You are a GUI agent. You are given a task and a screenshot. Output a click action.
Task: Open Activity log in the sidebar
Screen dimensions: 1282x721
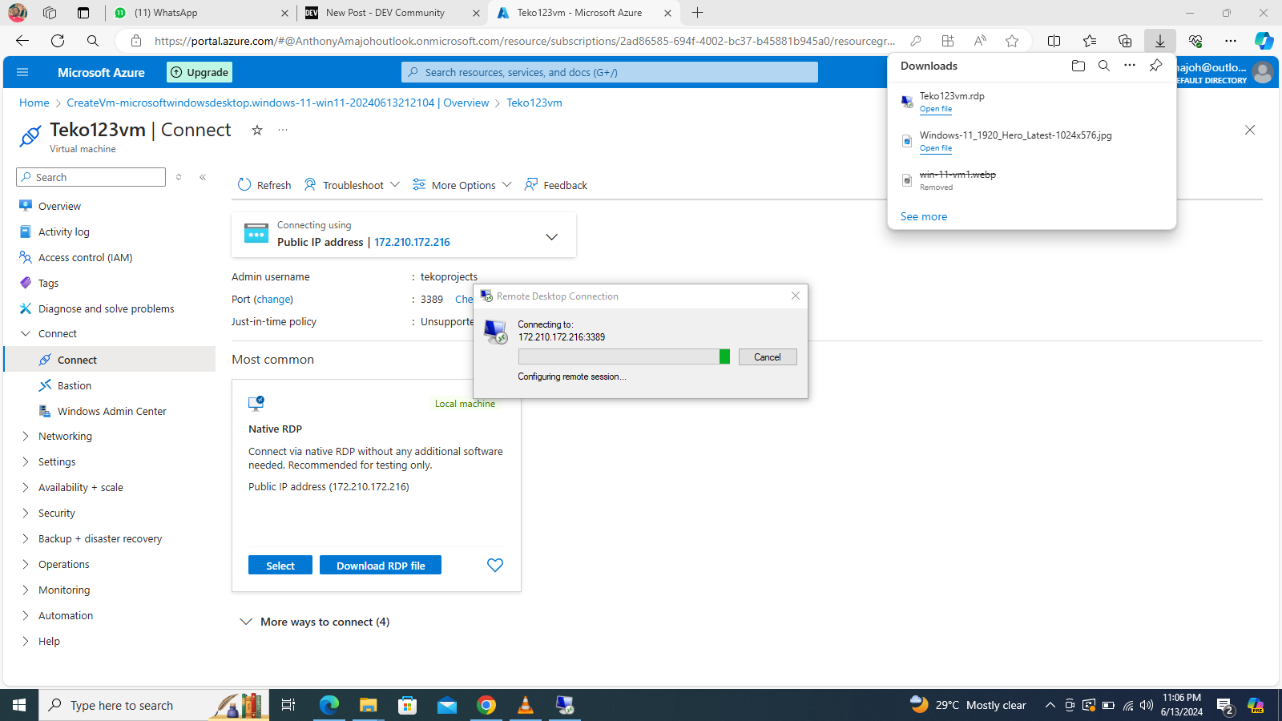click(64, 232)
